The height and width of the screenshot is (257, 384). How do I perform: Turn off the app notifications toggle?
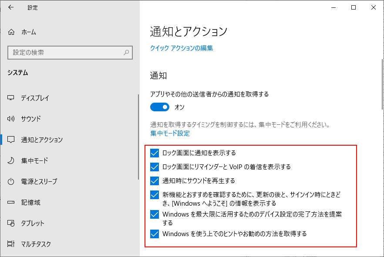click(x=160, y=107)
